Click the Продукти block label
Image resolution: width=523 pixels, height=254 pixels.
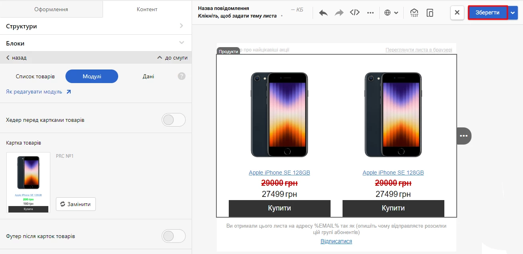tap(228, 51)
